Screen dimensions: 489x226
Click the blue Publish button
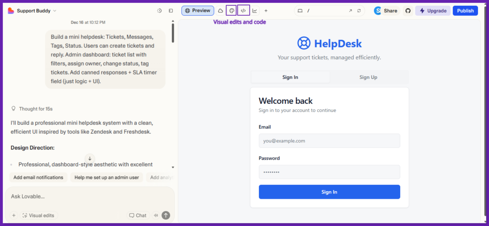coord(465,11)
